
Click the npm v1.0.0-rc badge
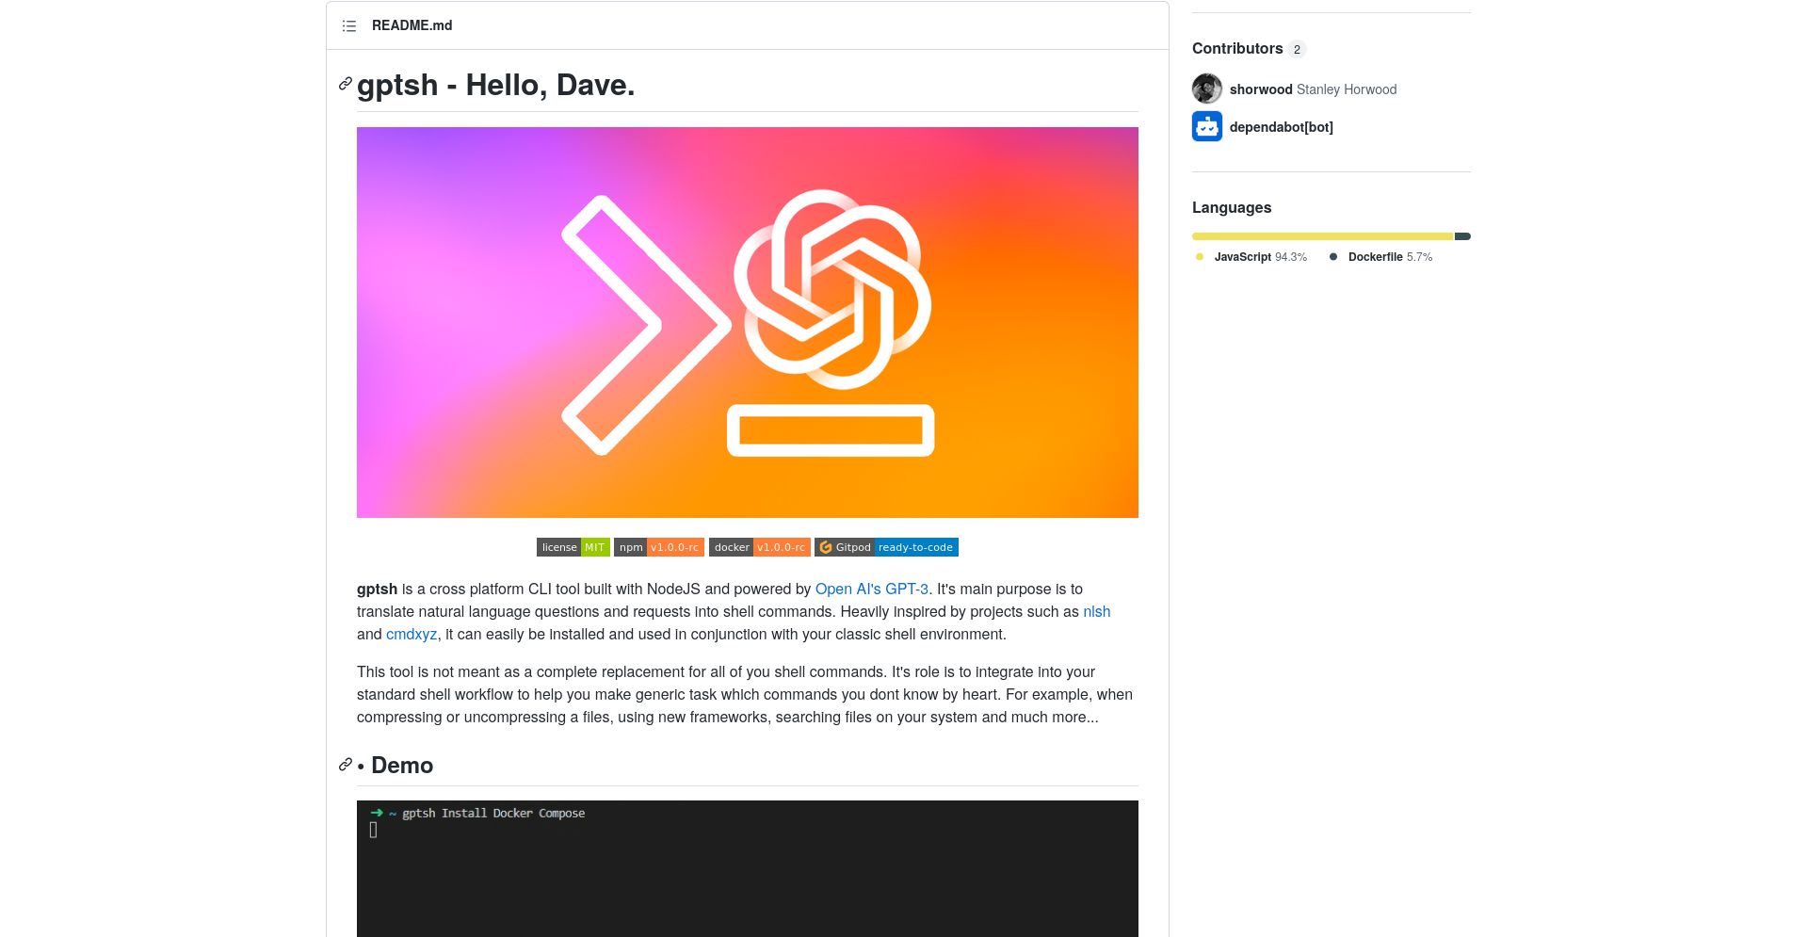[x=659, y=547]
